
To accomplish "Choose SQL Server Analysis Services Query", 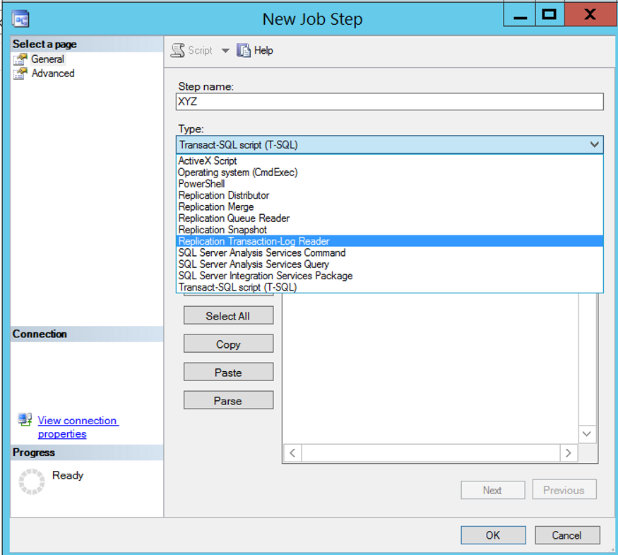I will coord(389,264).
